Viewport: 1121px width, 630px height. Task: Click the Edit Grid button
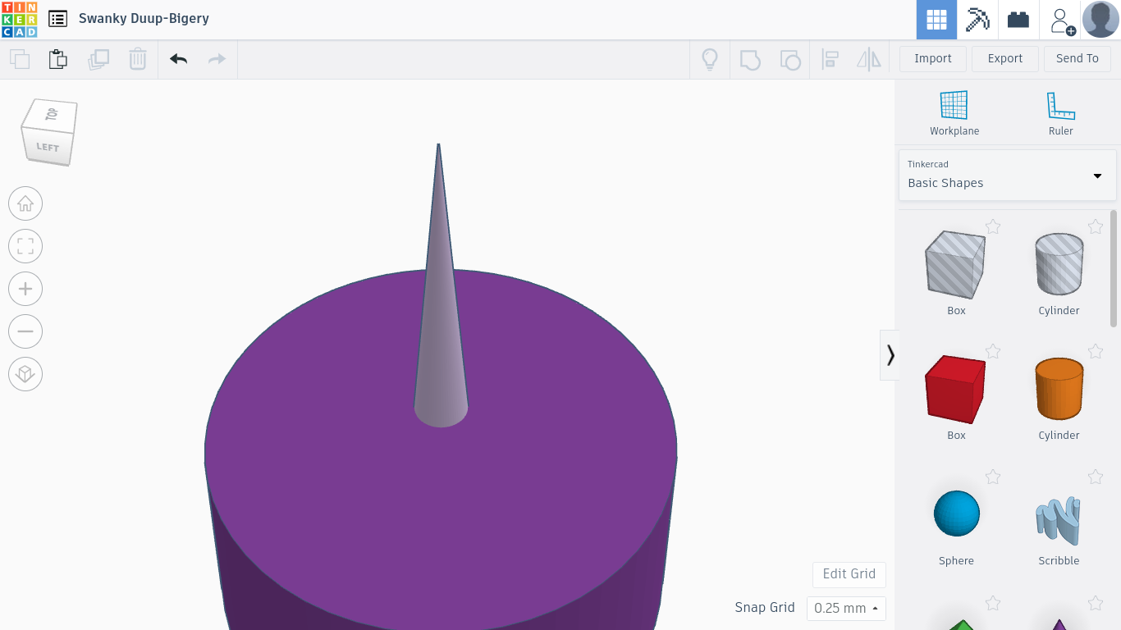849,574
